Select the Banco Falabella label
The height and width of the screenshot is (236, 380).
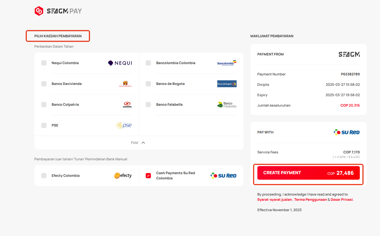pos(169,105)
